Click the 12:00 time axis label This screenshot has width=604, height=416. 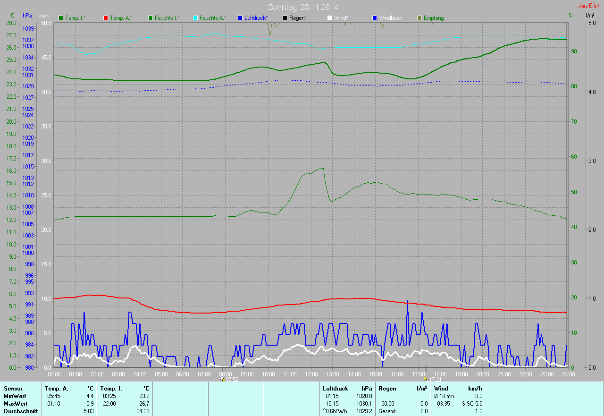point(311,374)
